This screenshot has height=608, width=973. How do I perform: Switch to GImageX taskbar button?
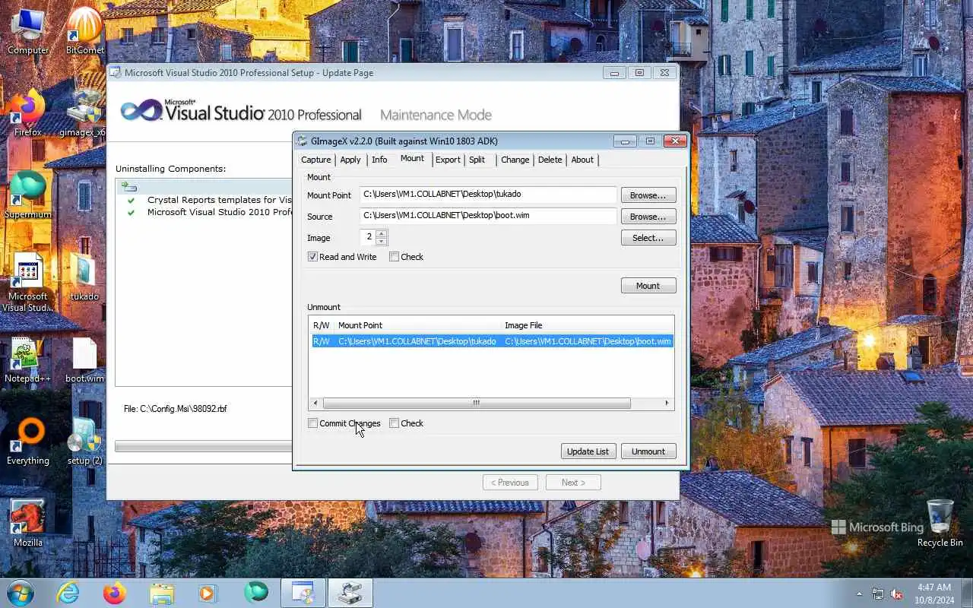(x=350, y=593)
